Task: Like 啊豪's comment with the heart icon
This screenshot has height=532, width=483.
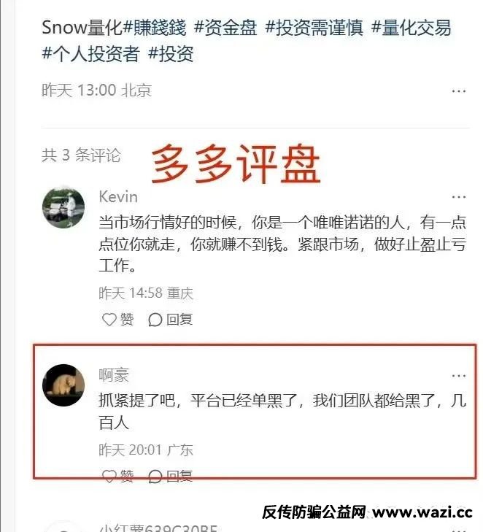Action: [x=109, y=476]
